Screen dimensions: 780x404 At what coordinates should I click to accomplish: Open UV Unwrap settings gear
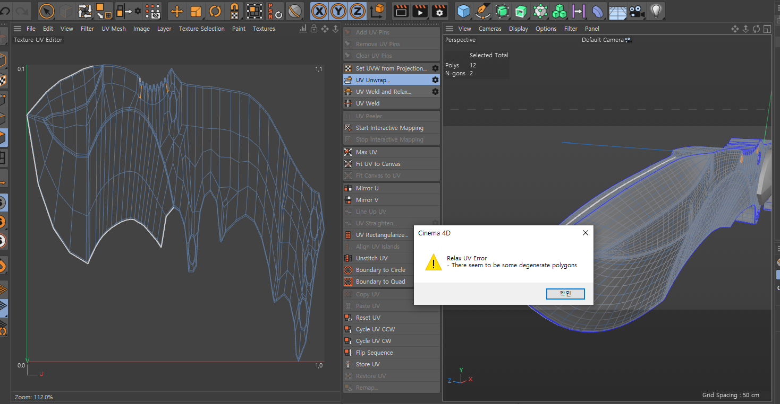tap(435, 80)
